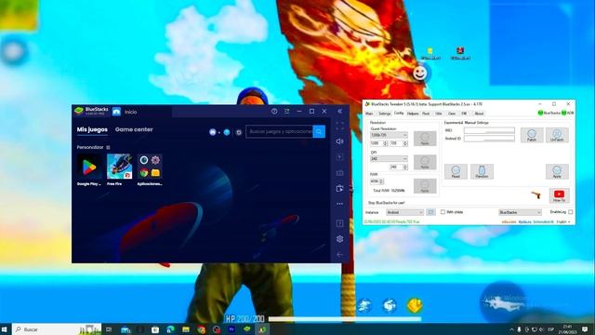Click the Buscar juegos y aplicaciones search field

[279, 131]
